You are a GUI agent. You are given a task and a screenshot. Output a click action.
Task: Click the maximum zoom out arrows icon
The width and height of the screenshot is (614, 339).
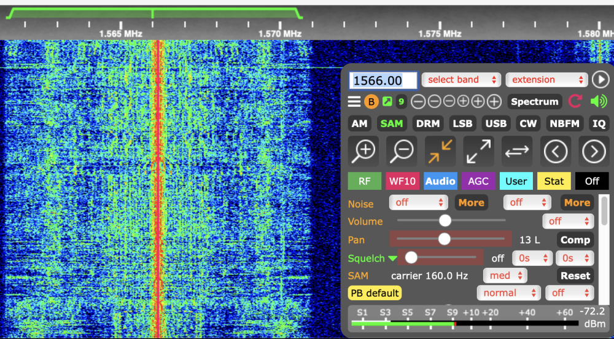(x=478, y=151)
